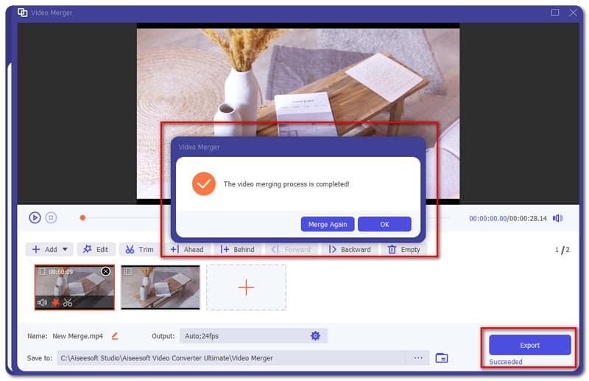Viewport: 589px width, 381px height.
Task: Click the Video Merger app icon
Action: (x=23, y=13)
